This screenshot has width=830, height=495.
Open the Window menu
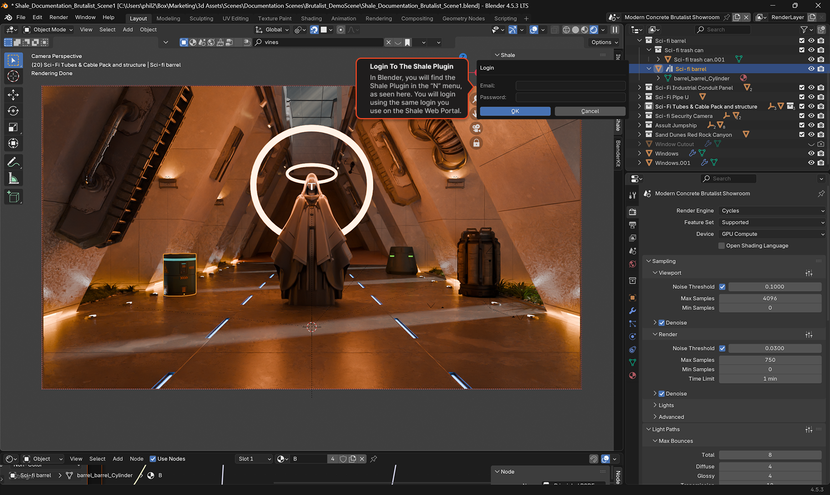click(85, 17)
